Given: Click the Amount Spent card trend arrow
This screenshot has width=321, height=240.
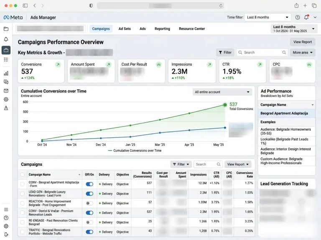Looking at the screenshot, I should tap(109, 65).
